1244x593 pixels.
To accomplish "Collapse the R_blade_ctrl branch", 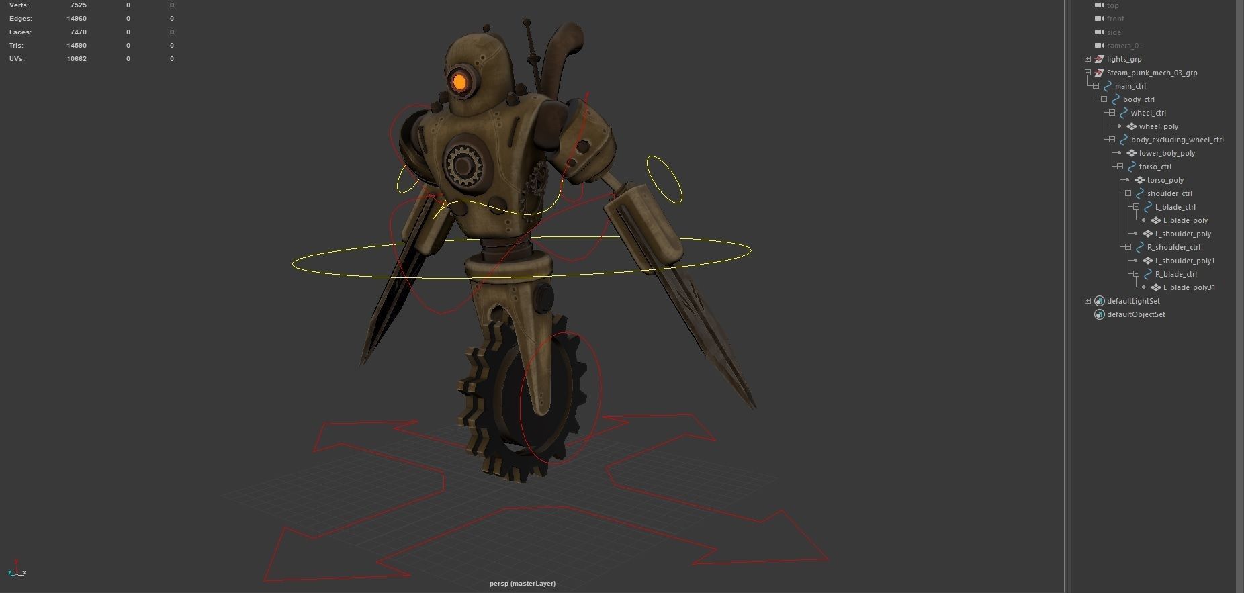I will (x=1136, y=274).
